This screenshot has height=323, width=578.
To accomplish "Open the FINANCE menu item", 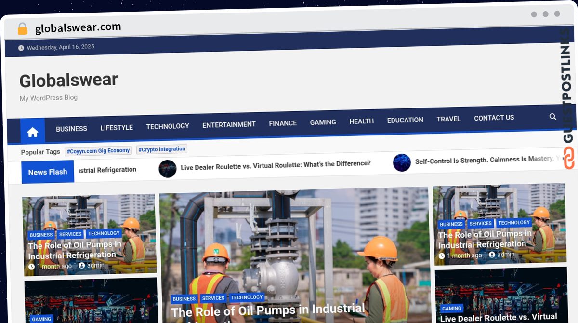I will (283, 123).
